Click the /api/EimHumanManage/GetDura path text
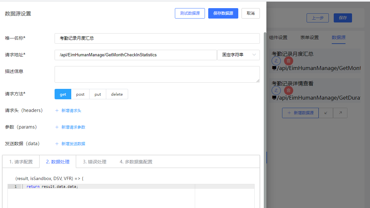The width and height of the screenshot is (370, 208). (319, 98)
